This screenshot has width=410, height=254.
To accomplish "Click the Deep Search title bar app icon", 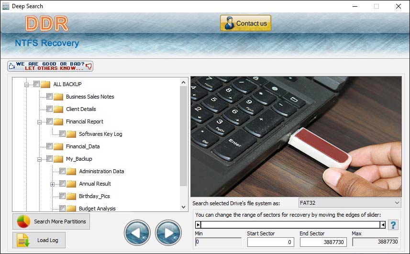I will [5, 6].
